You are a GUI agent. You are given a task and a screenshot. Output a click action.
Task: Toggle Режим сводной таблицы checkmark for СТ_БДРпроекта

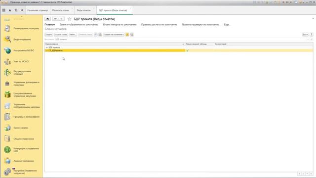click(188, 50)
